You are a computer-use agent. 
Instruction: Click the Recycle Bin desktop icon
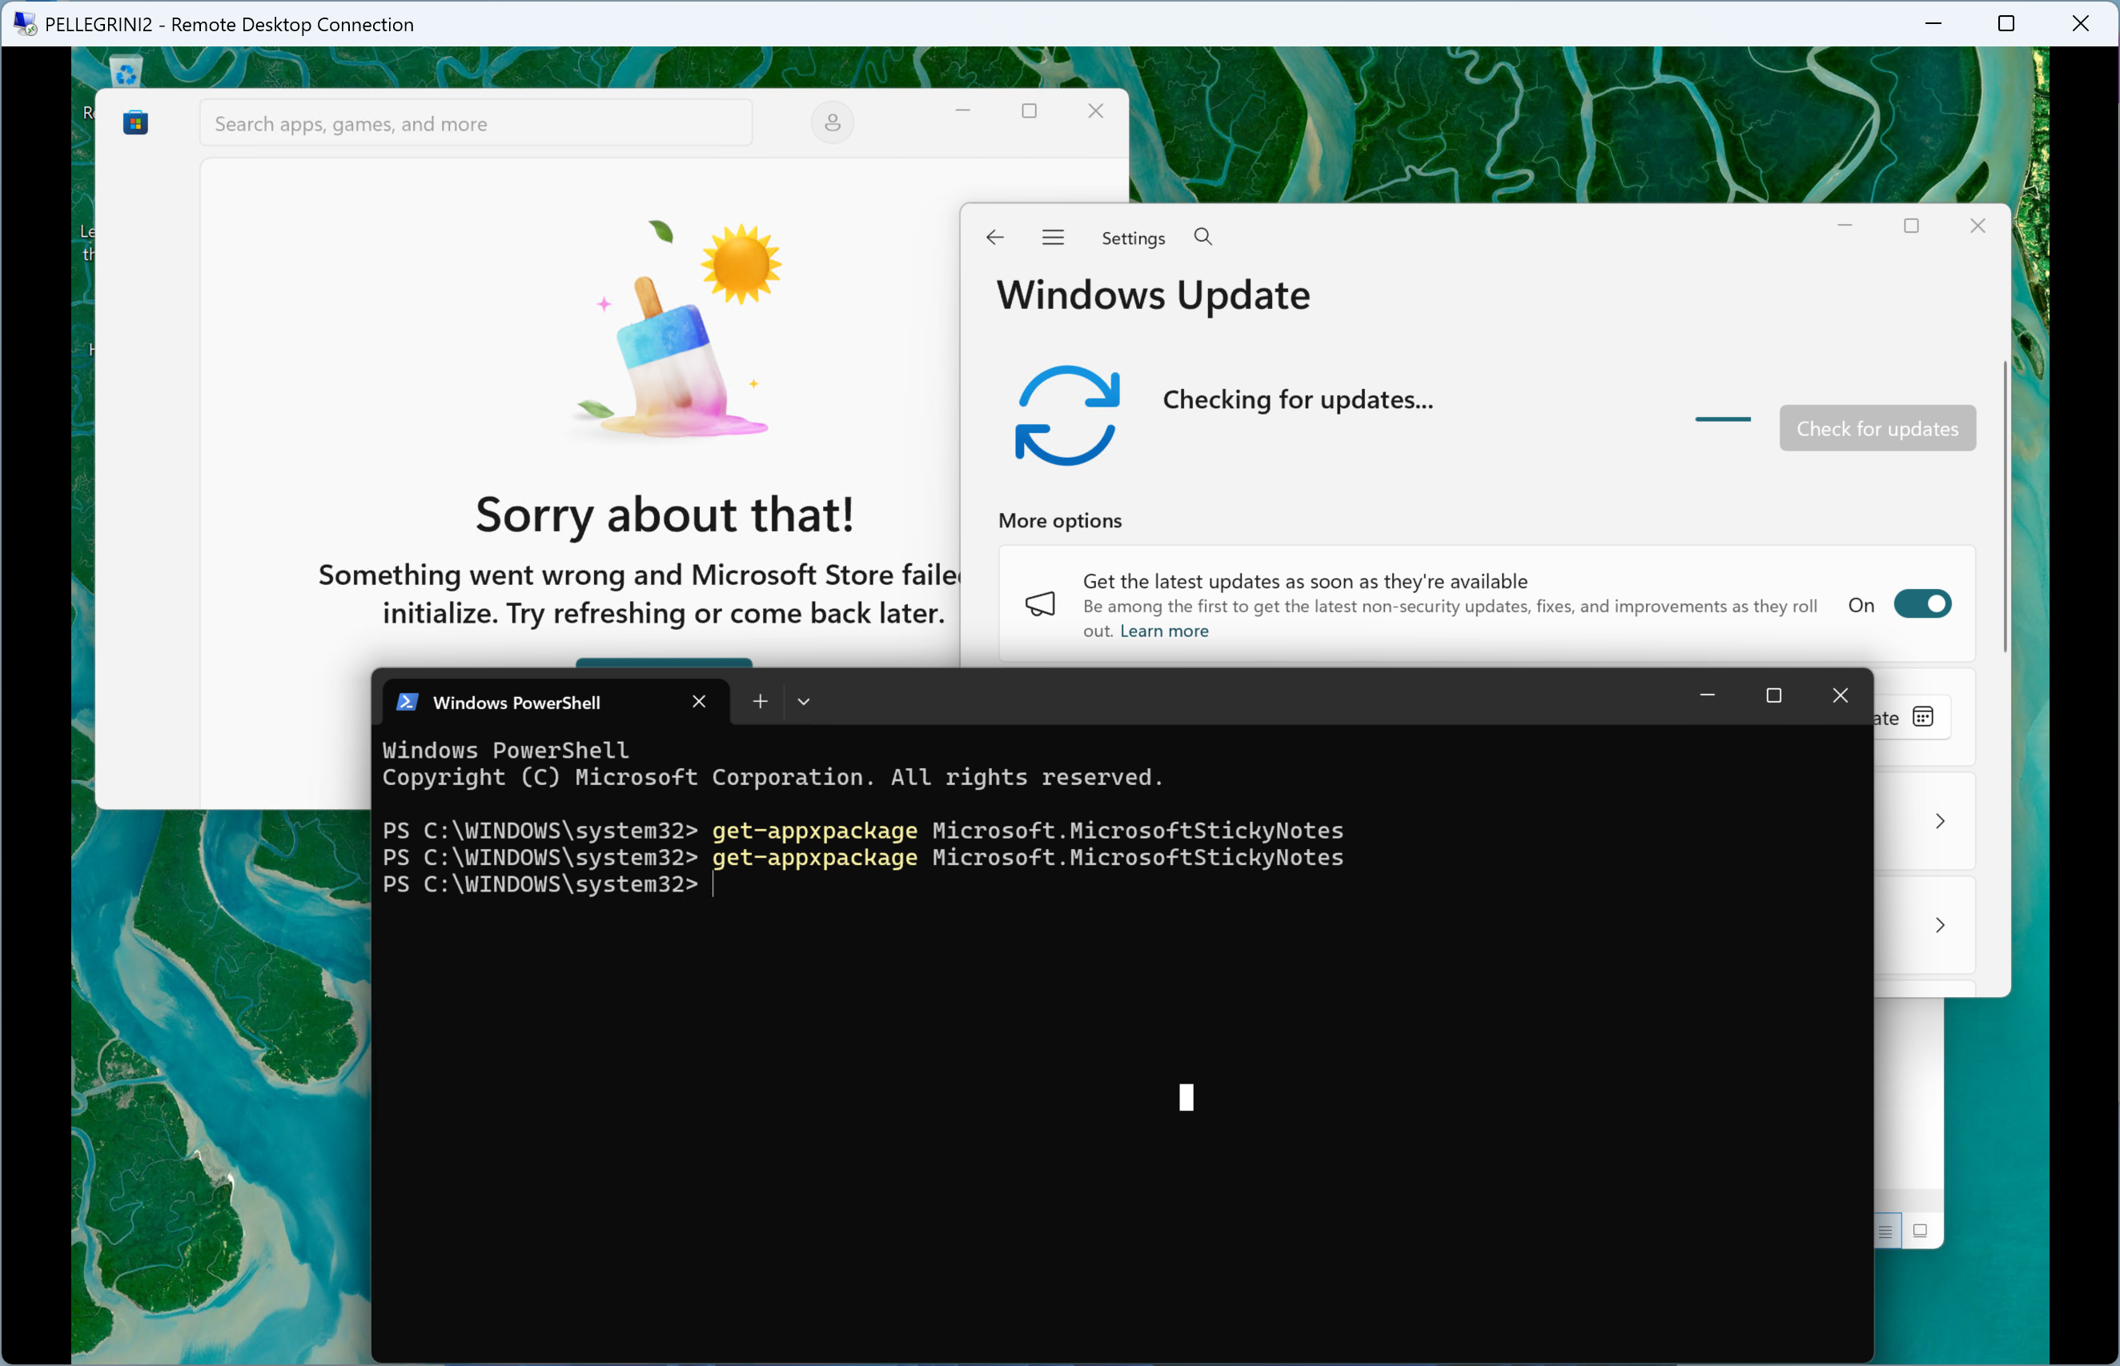(x=125, y=71)
